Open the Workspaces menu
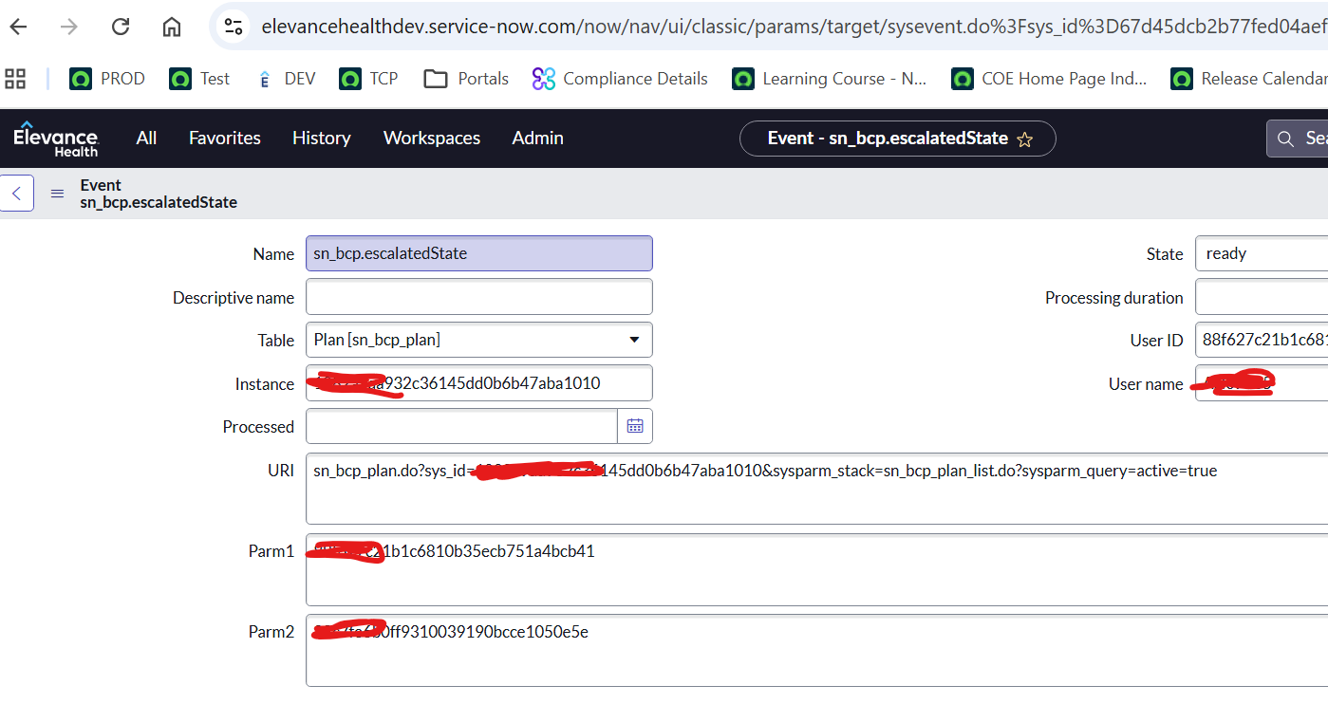1328x704 pixels. coord(431,139)
